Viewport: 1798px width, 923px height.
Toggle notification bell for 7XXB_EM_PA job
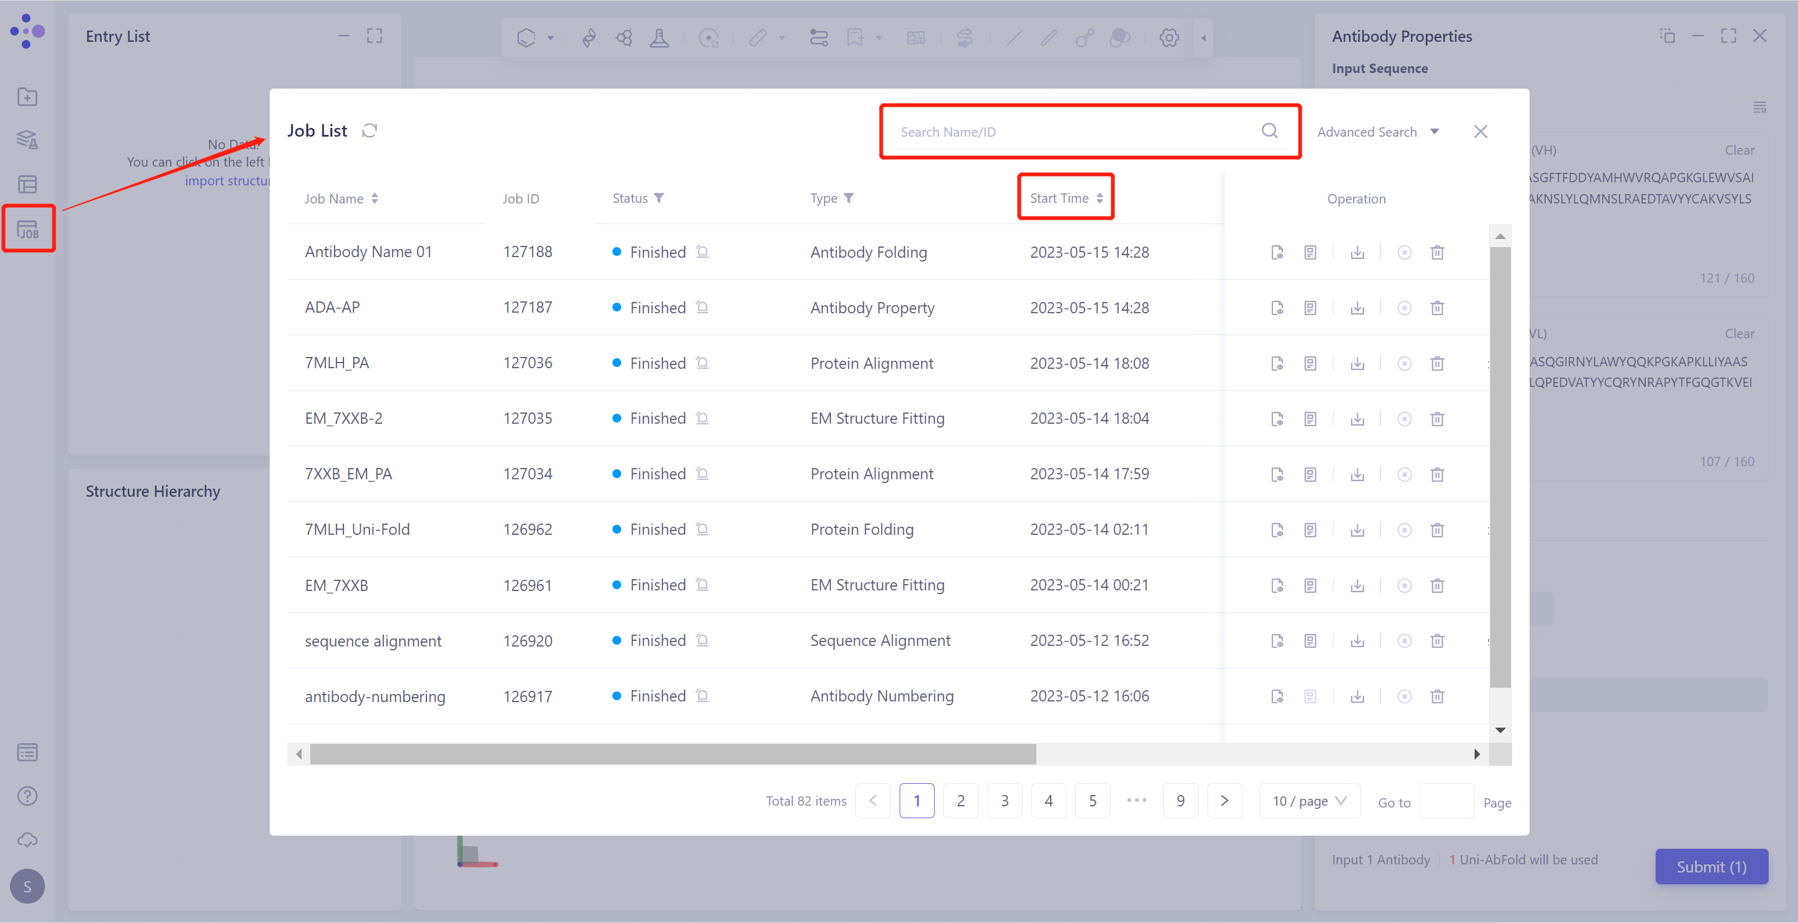(x=702, y=474)
